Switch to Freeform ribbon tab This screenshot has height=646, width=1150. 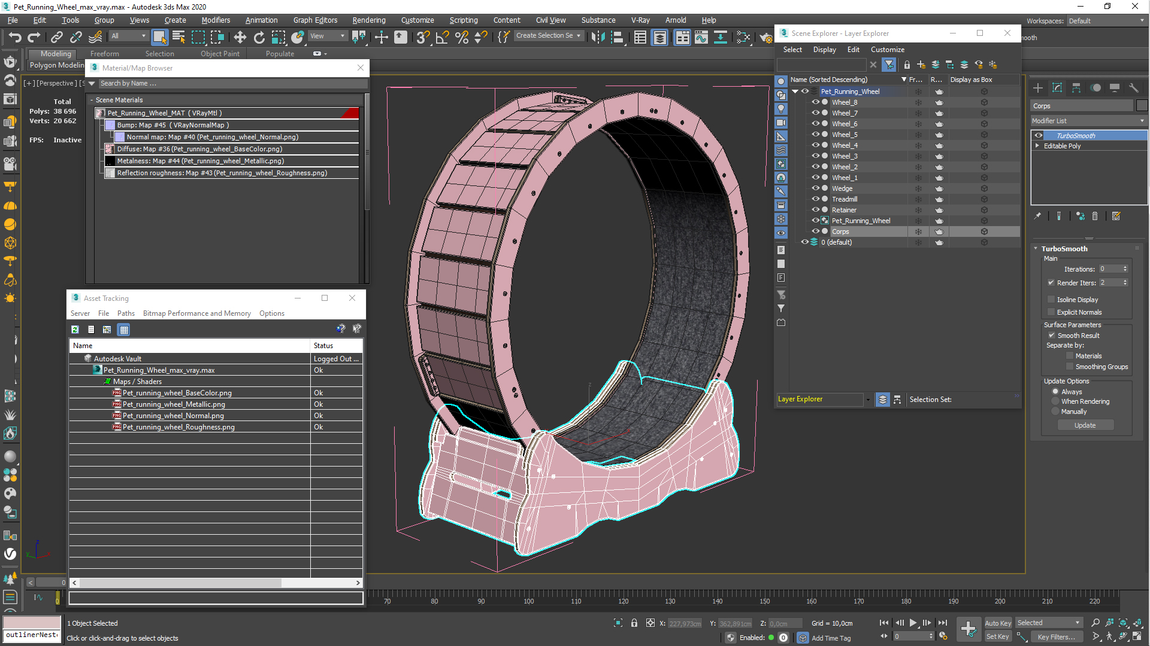pos(105,53)
